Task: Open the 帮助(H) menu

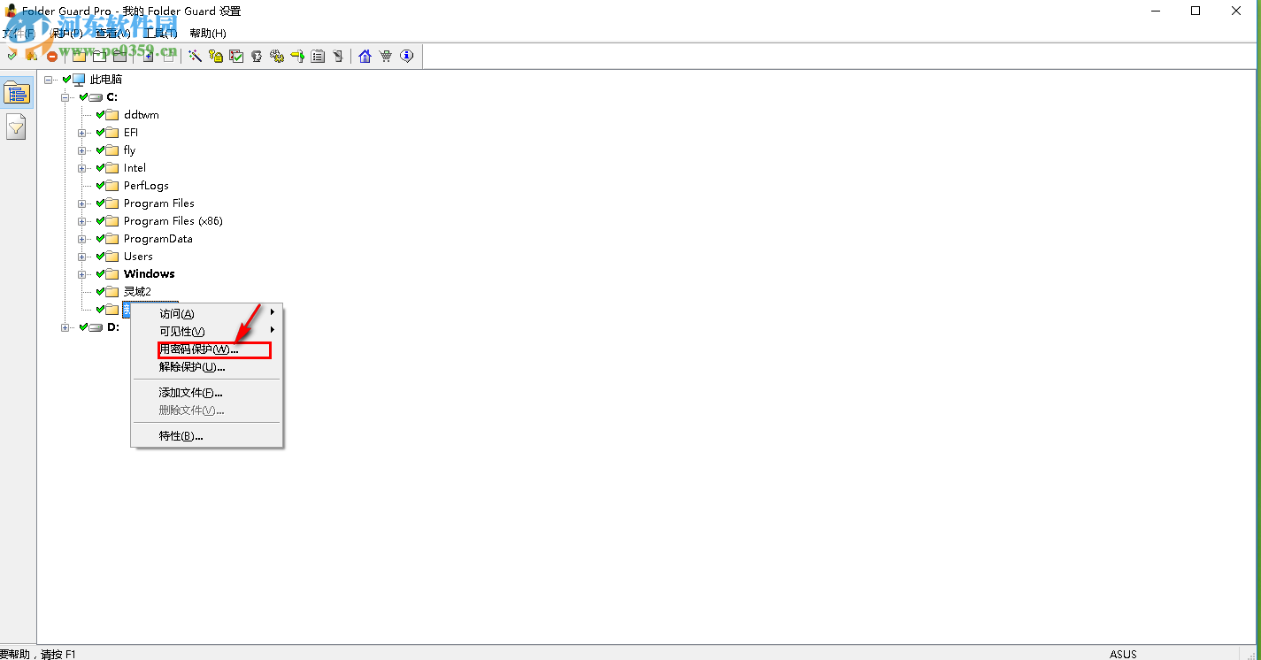Action: click(208, 33)
